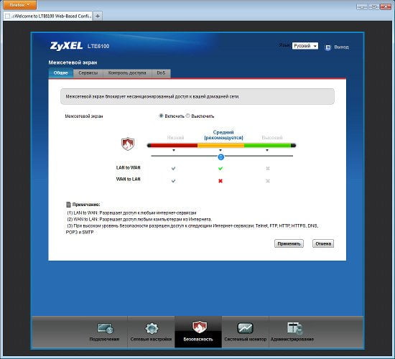
Task: Click the Применить button
Action: pos(289,243)
